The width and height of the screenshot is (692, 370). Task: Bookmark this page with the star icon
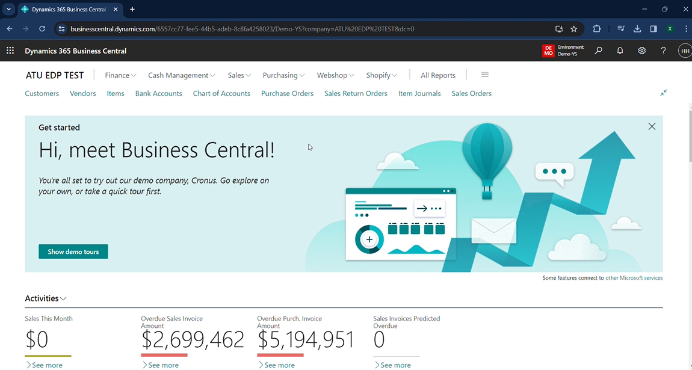(x=573, y=29)
